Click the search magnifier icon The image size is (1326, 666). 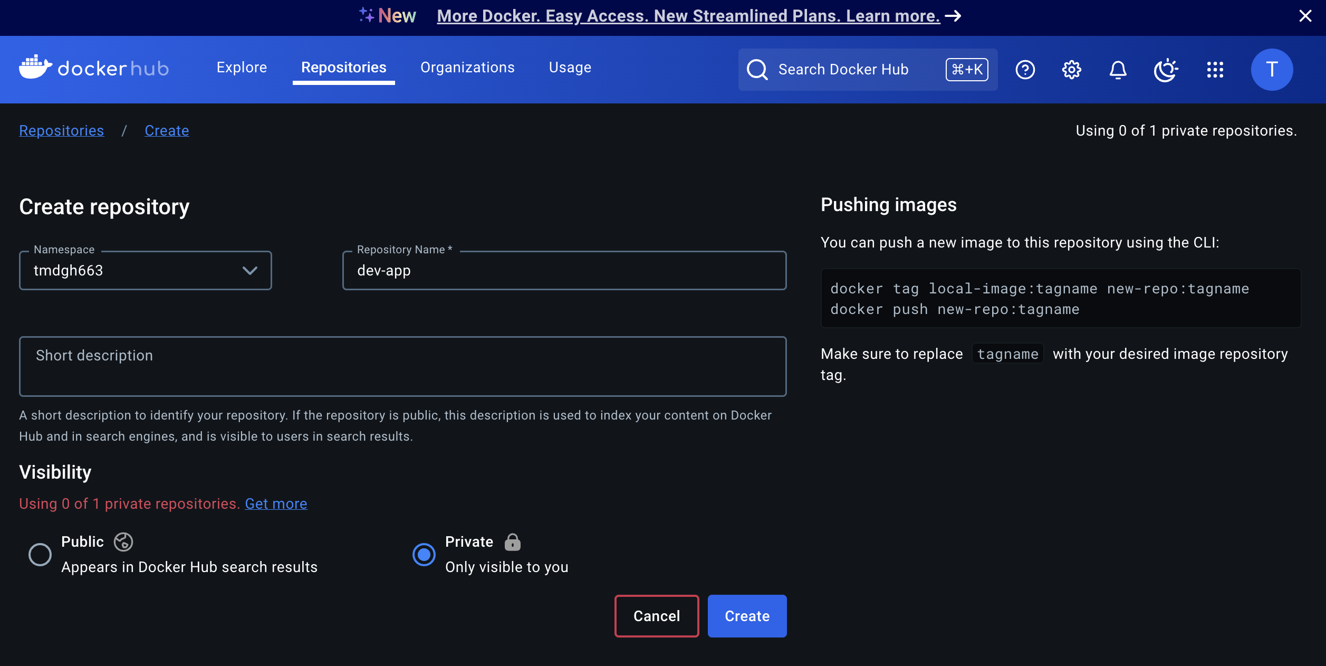pyautogui.click(x=757, y=70)
